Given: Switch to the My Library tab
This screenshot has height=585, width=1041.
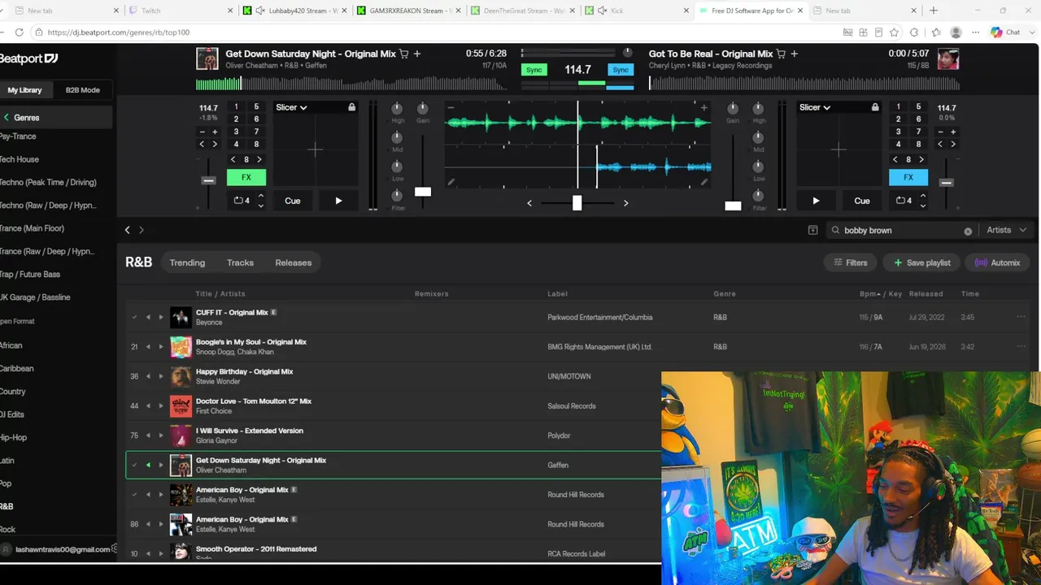Looking at the screenshot, I should point(24,90).
